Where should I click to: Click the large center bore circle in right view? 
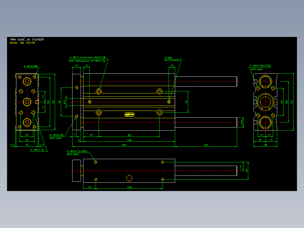pos(265,102)
